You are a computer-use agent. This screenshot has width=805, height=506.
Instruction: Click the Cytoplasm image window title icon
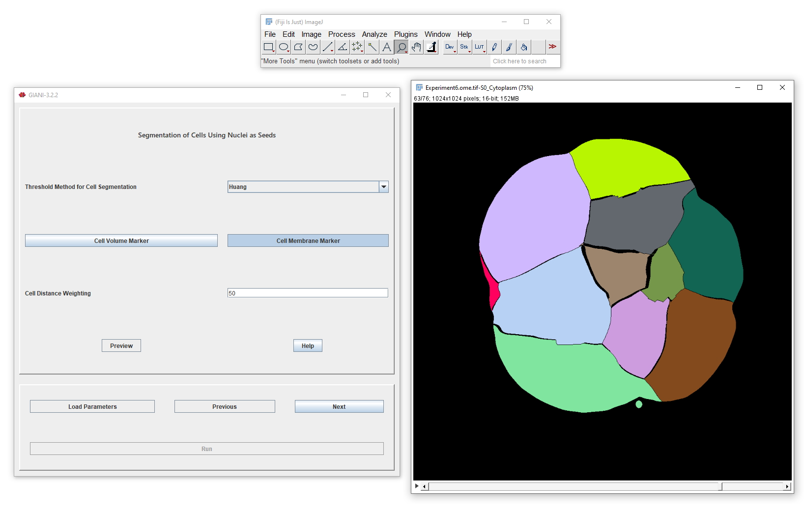419,87
